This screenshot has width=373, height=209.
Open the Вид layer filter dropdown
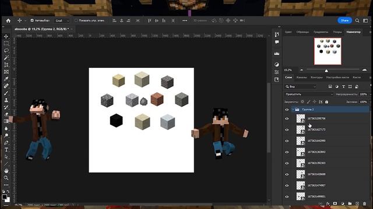tap(301, 87)
